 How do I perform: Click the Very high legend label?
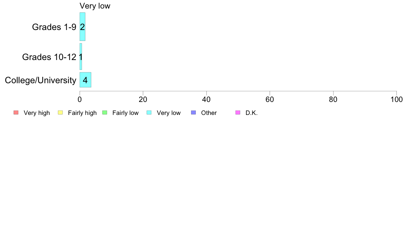click(x=37, y=113)
